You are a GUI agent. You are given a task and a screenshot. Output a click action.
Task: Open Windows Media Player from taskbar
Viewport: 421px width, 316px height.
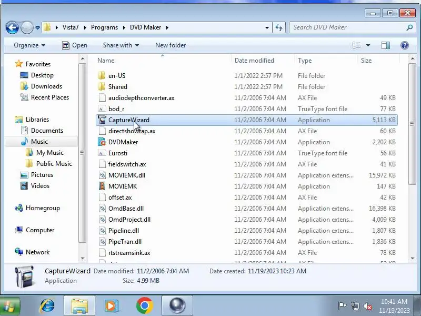point(112,305)
